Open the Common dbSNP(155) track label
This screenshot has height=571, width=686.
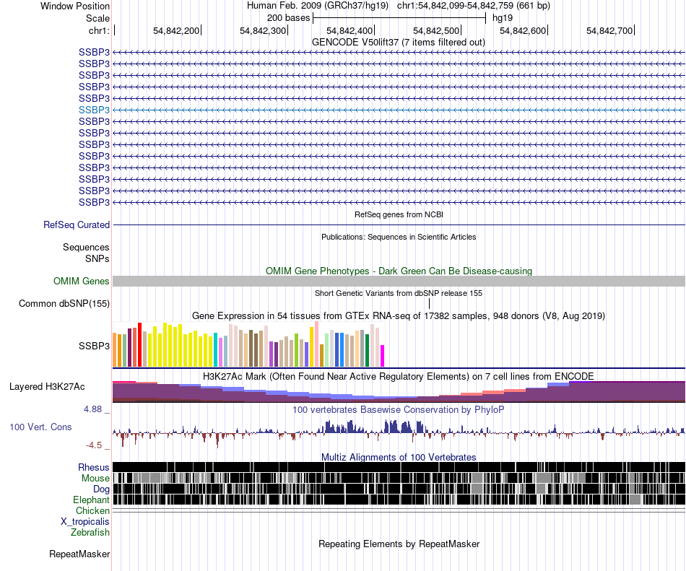[x=64, y=303]
